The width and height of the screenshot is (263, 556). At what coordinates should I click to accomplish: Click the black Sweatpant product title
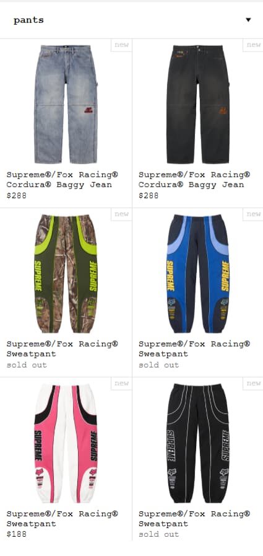click(194, 518)
